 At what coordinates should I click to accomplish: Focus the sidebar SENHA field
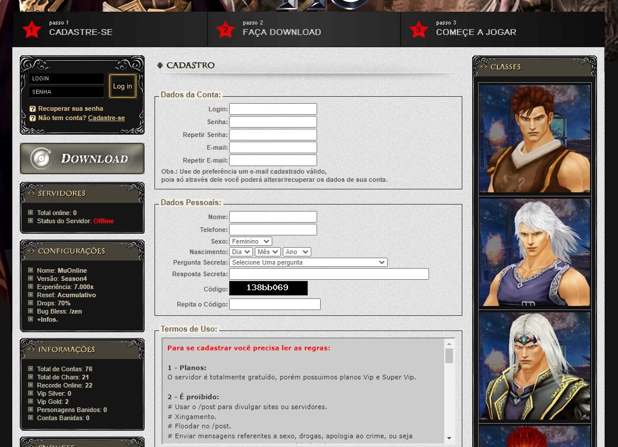pos(66,91)
